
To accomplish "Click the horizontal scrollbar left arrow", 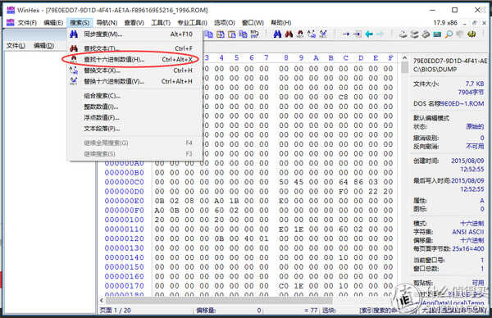I will [x=102, y=300].
